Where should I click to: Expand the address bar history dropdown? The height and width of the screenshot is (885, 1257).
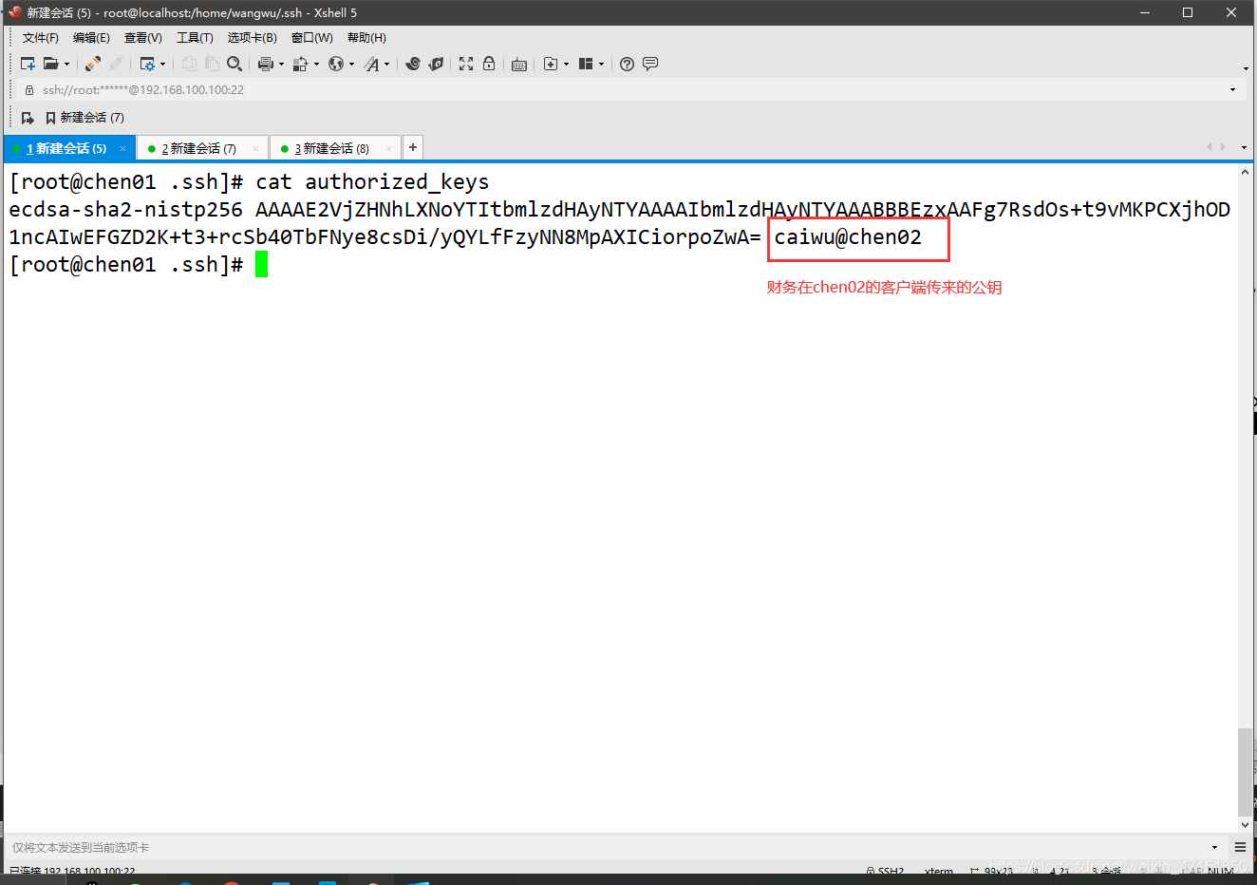[x=1233, y=89]
